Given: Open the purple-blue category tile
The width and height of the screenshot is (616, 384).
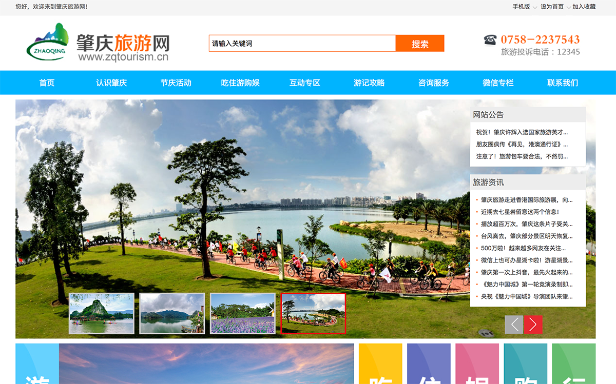Looking at the screenshot, I should pyautogui.click(x=429, y=364).
